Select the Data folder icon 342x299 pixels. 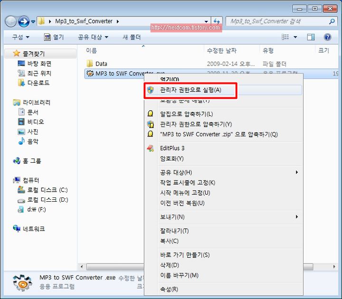[90, 64]
